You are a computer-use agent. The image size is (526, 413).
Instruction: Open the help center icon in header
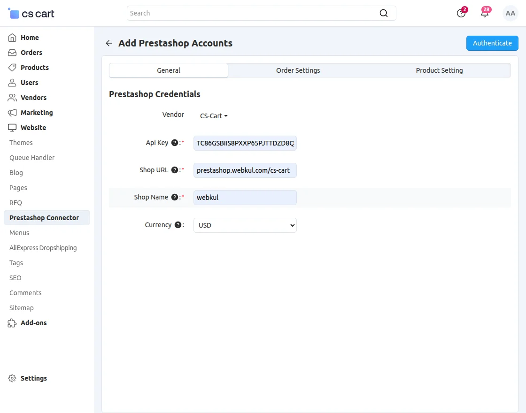click(x=461, y=13)
